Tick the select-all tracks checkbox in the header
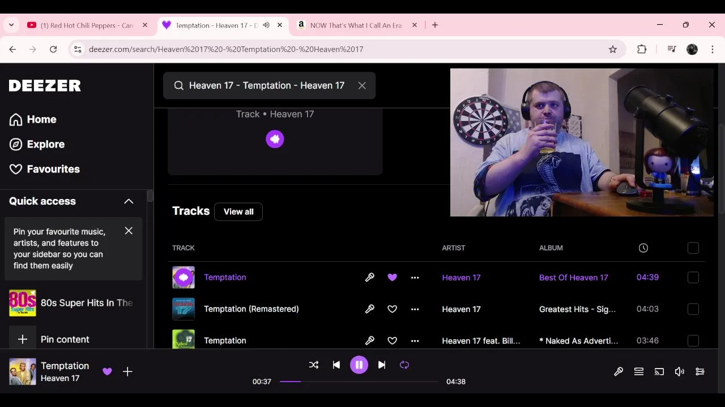 click(x=693, y=248)
